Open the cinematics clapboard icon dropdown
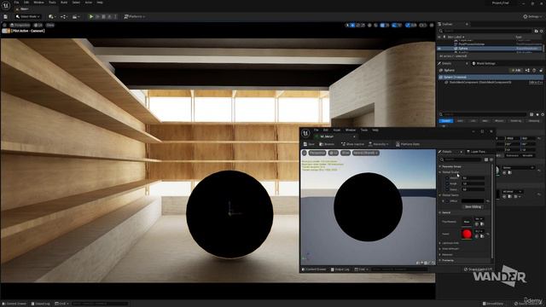The image size is (546, 307). tap(76, 16)
